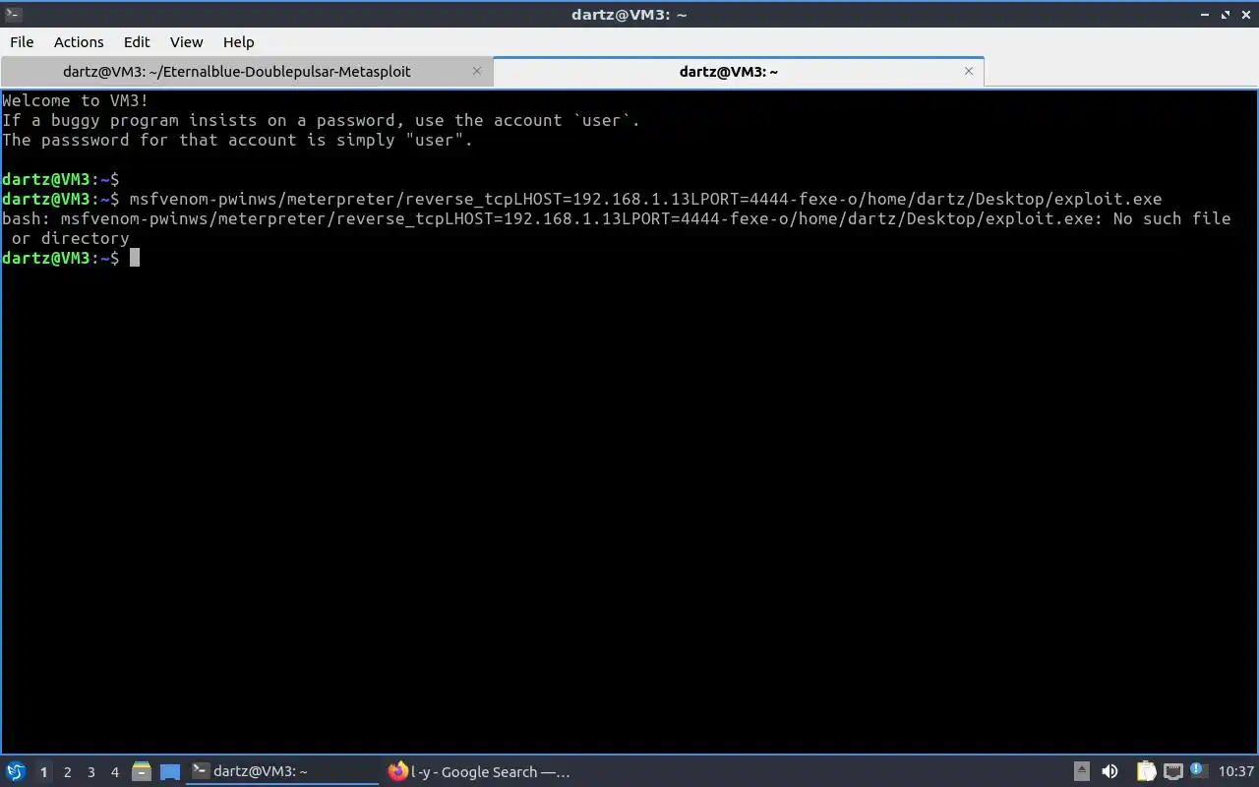1259x787 pixels.
Task: Click the 'Welcome to VM3!' line
Action: tap(76, 100)
